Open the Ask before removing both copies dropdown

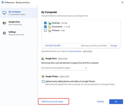coord(65,68)
